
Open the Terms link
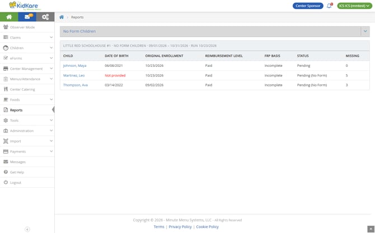(x=159, y=227)
